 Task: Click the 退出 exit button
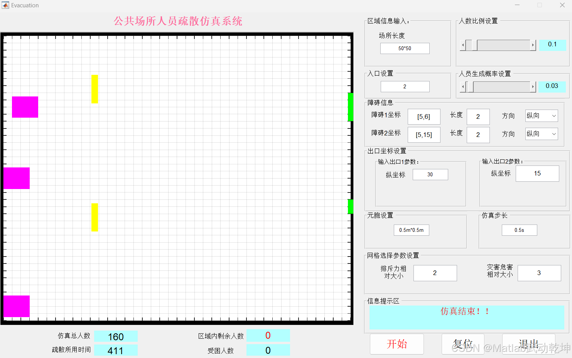529,344
